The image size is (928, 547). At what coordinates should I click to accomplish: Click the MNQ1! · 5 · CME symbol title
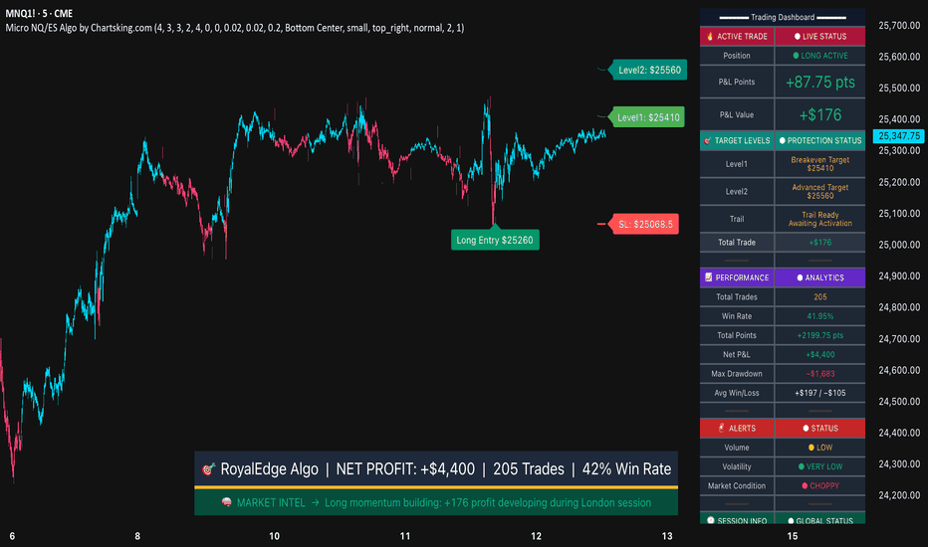pos(39,13)
